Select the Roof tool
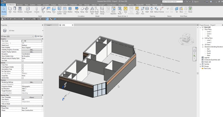This screenshot has height=117, width=223. pyautogui.click(x=43, y=10)
